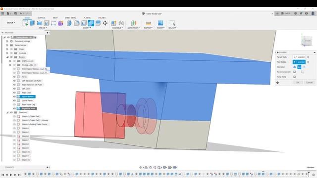Click the timeline Play button
The height and width of the screenshot is (178, 317).
tap(11, 175)
